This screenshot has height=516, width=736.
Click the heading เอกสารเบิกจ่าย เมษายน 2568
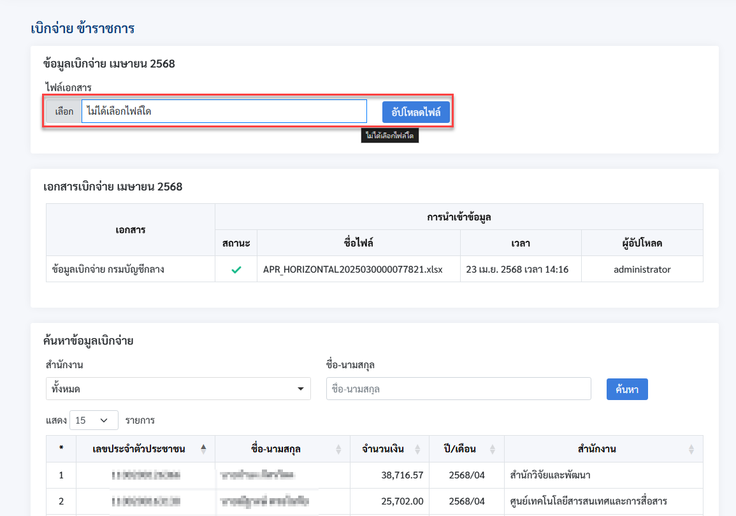tap(113, 187)
